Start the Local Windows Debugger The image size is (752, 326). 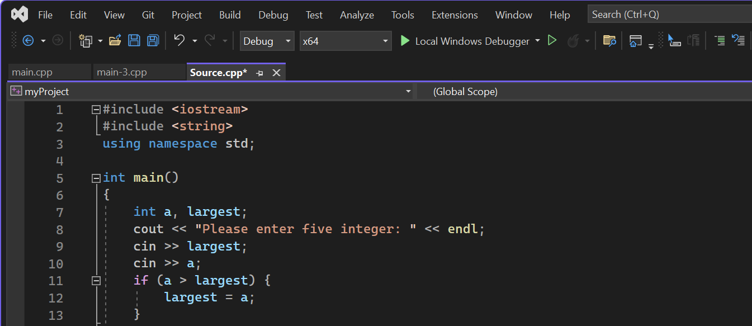tap(472, 41)
